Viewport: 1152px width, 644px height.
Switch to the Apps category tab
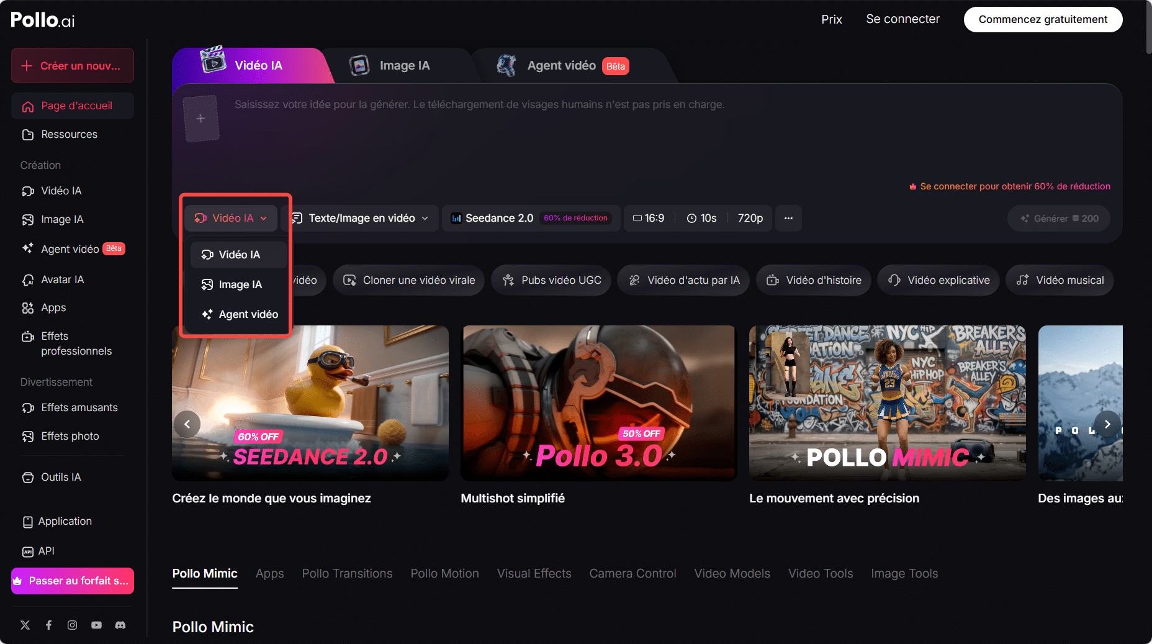point(270,573)
